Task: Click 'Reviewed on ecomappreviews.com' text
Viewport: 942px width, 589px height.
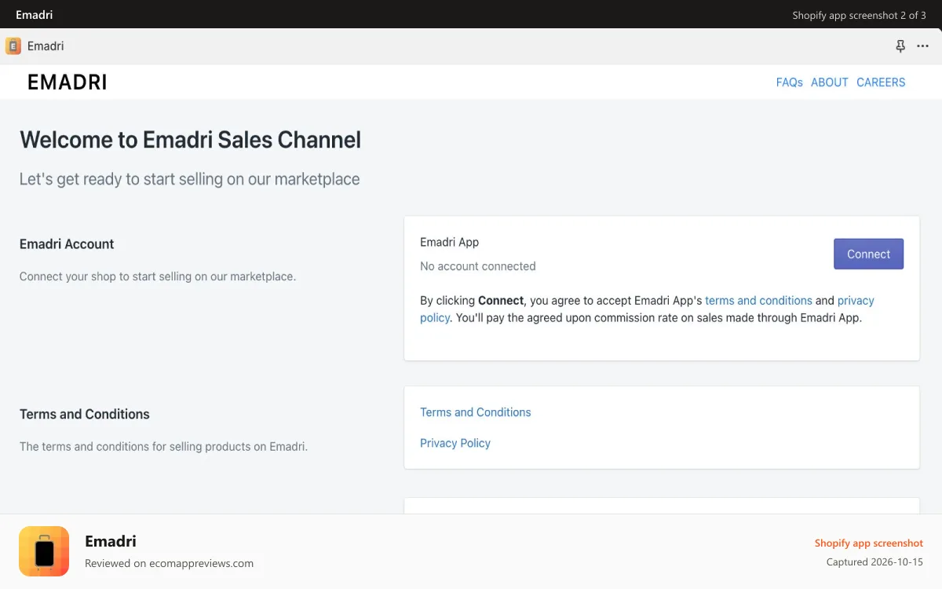Action: point(169,563)
